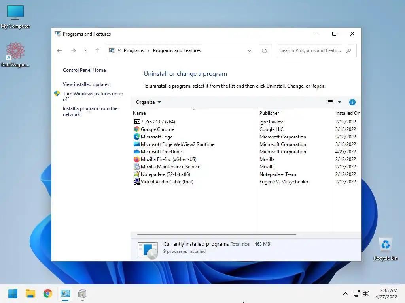Viewport: 405px width, 303px height.
Task: Select the Microsoft Edge WebView2 Runtime name
Action: [178, 144]
